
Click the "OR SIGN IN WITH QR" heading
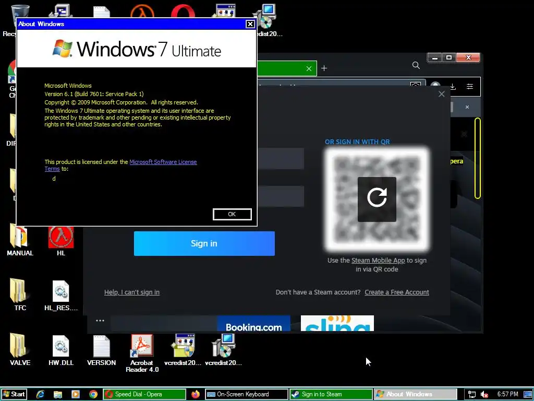click(357, 142)
